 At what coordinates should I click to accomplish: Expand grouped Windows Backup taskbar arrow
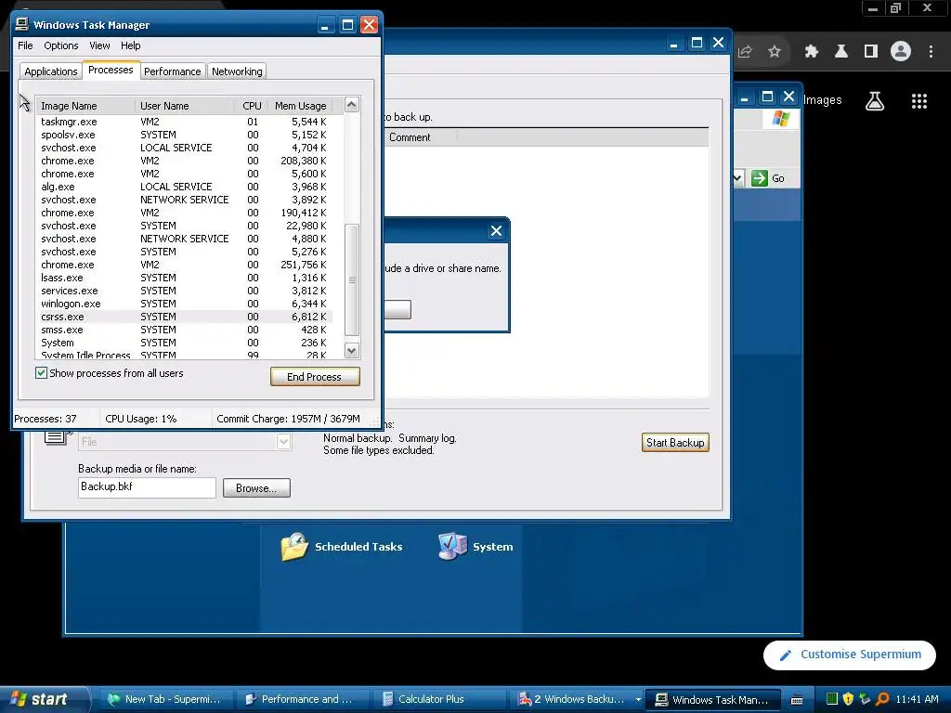click(x=638, y=700)
